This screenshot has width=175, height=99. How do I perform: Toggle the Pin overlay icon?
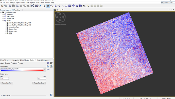tap(21, 6)
